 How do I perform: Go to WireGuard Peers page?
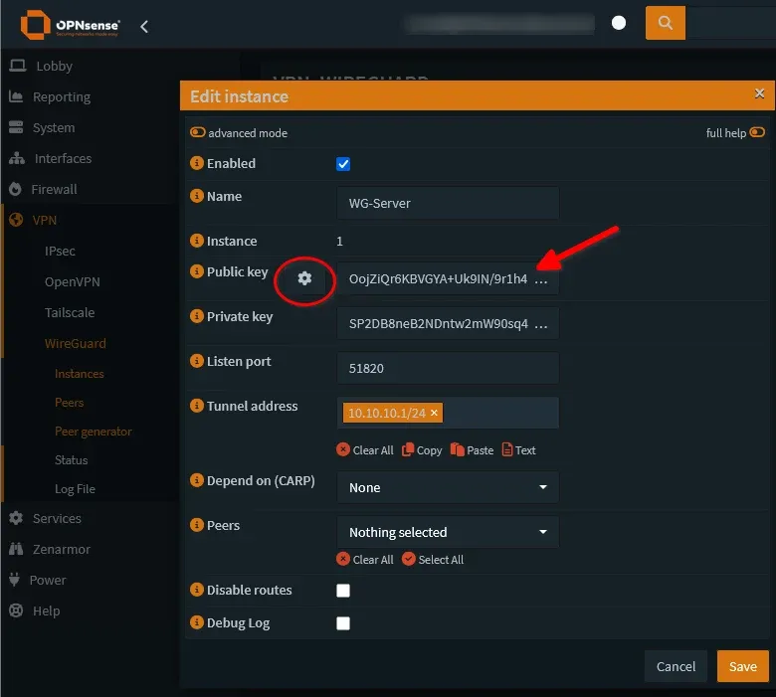[x=70, y=402]
